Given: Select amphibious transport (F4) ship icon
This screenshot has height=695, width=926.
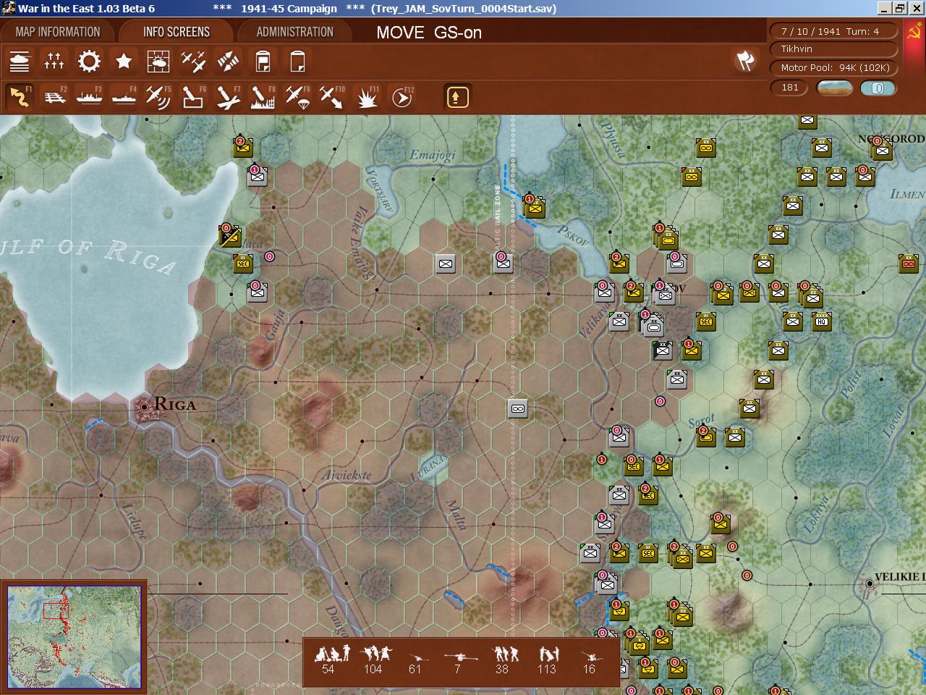Looking at the screenshot, I should tap(124, 97).
